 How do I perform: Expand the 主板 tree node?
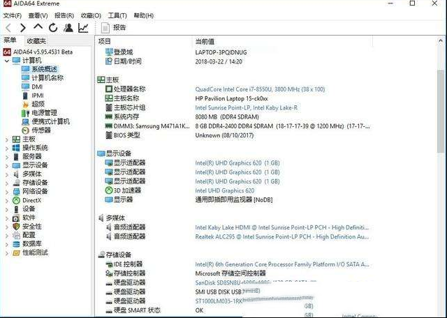coord(7,139)
